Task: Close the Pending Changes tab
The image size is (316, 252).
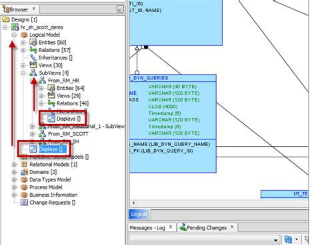Action: click(x=232, y=227)
